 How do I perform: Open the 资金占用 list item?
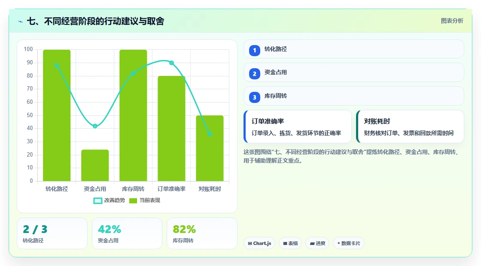click(354, 73)
